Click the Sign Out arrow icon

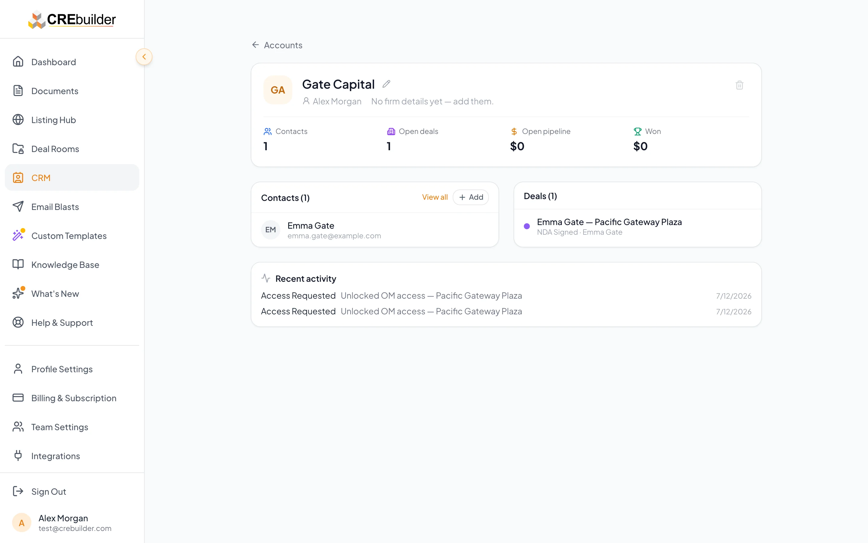point(18,491)
